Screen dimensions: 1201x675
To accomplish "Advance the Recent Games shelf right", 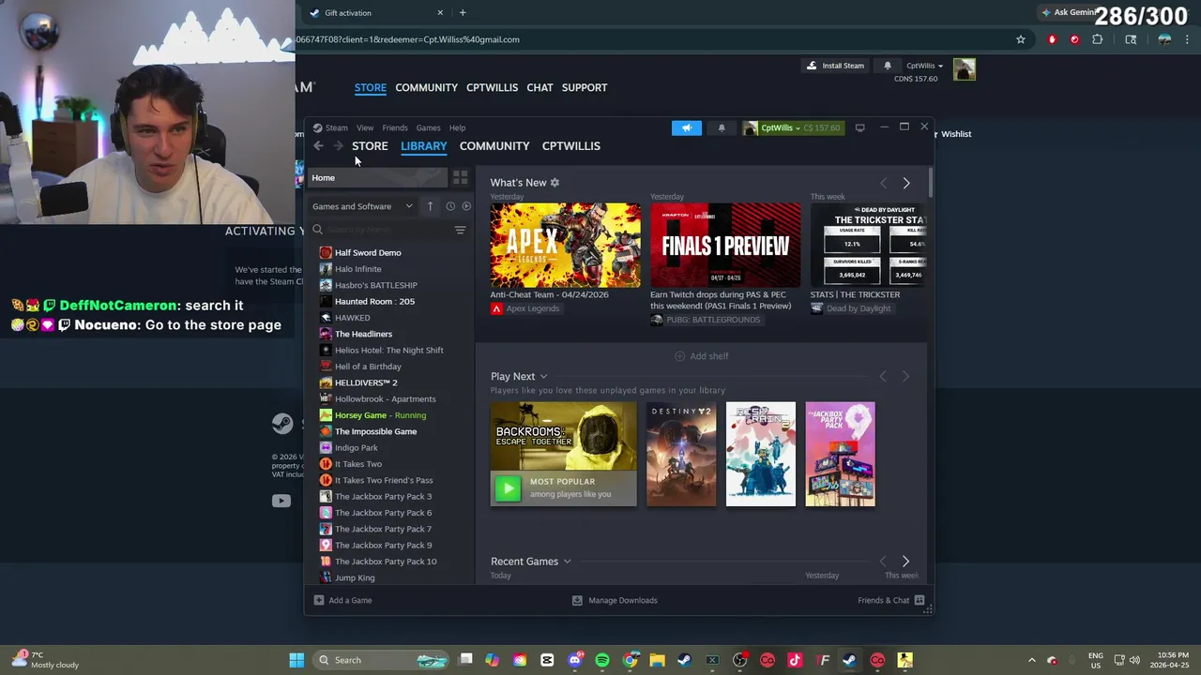I will (905, 562).
